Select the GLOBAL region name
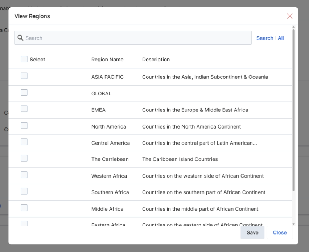 pos(101,94)
